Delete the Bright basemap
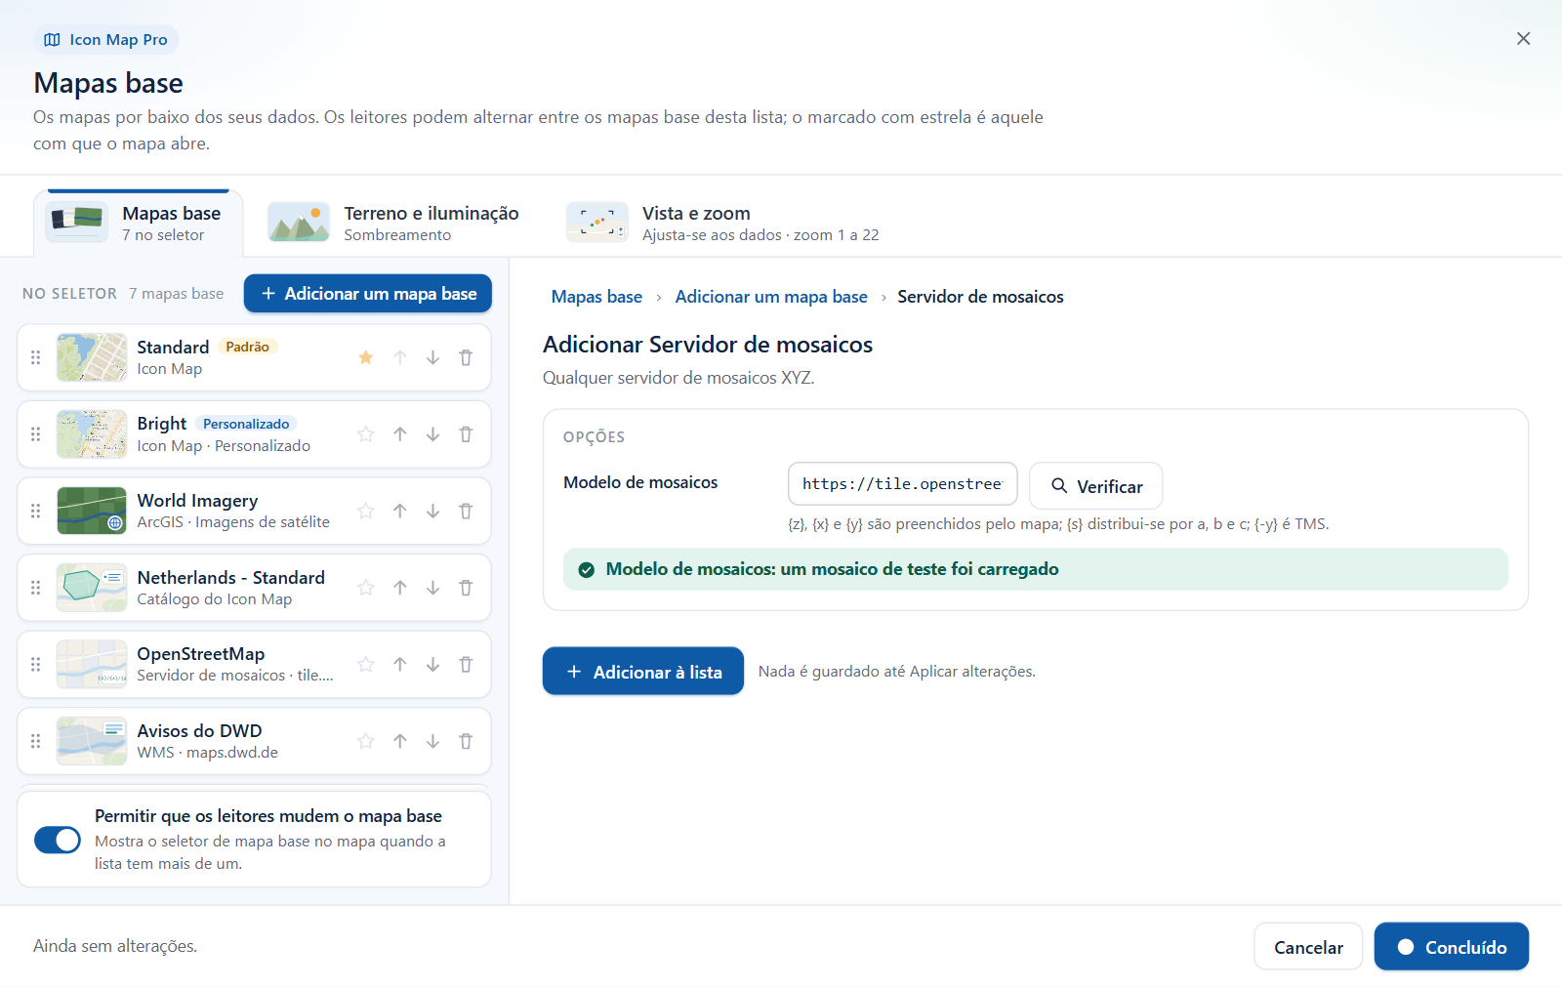1562x987 pixels. click(466, 434)
